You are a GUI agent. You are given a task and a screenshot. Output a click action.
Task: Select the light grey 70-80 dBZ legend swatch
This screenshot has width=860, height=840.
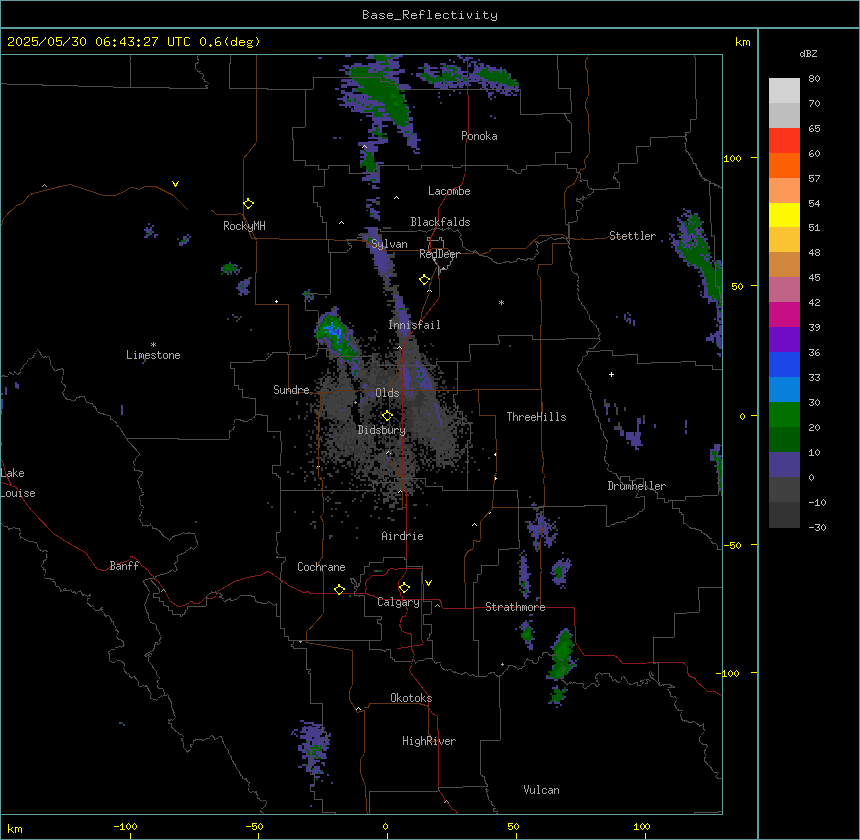click(x=784, y=91)
